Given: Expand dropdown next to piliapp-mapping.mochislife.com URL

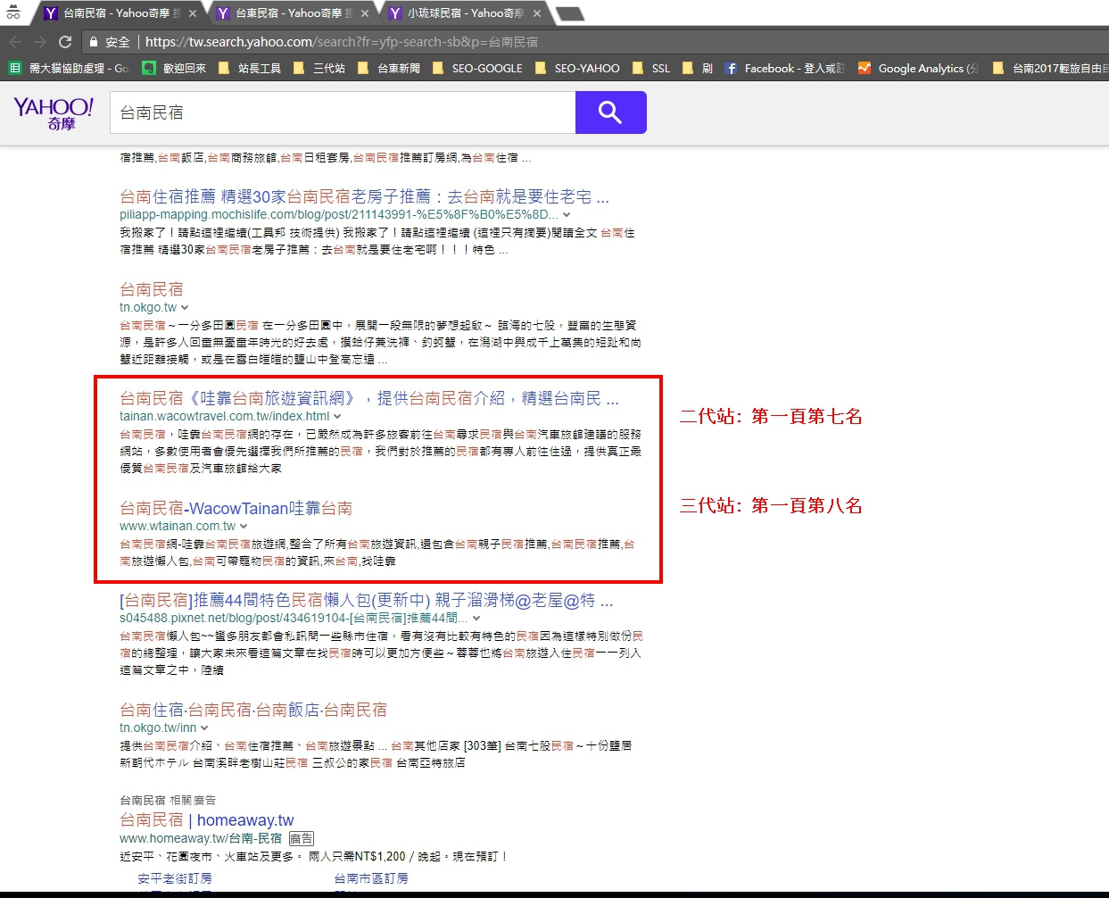Looking at the screenshot, I should pyautogui.click(x=567, y=215).
